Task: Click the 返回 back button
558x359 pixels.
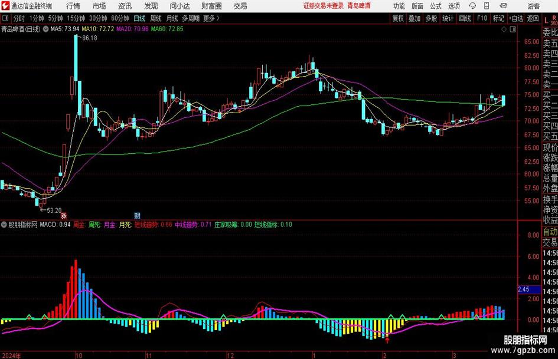Action: coord(533,18)
